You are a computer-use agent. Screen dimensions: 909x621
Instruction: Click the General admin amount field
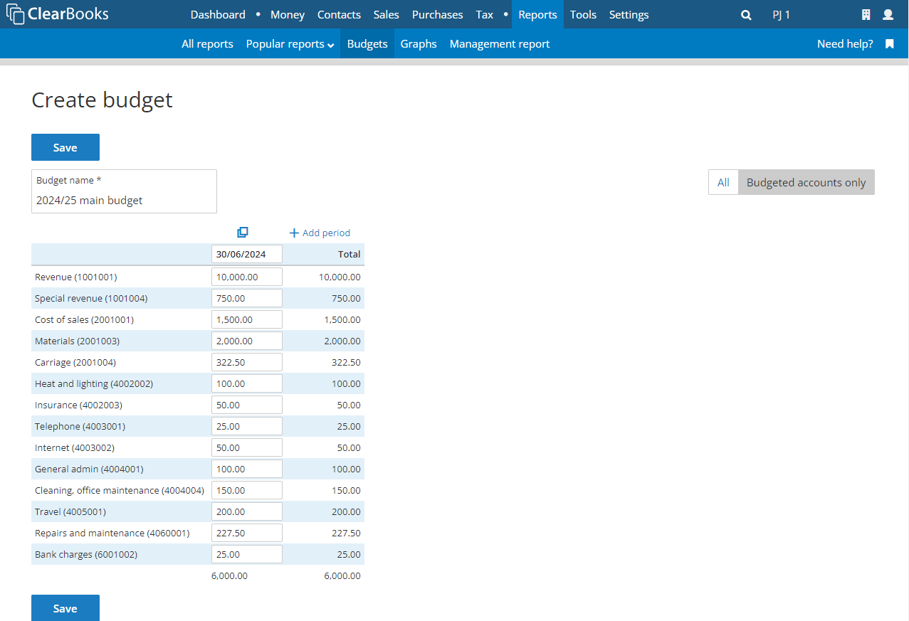247,469
